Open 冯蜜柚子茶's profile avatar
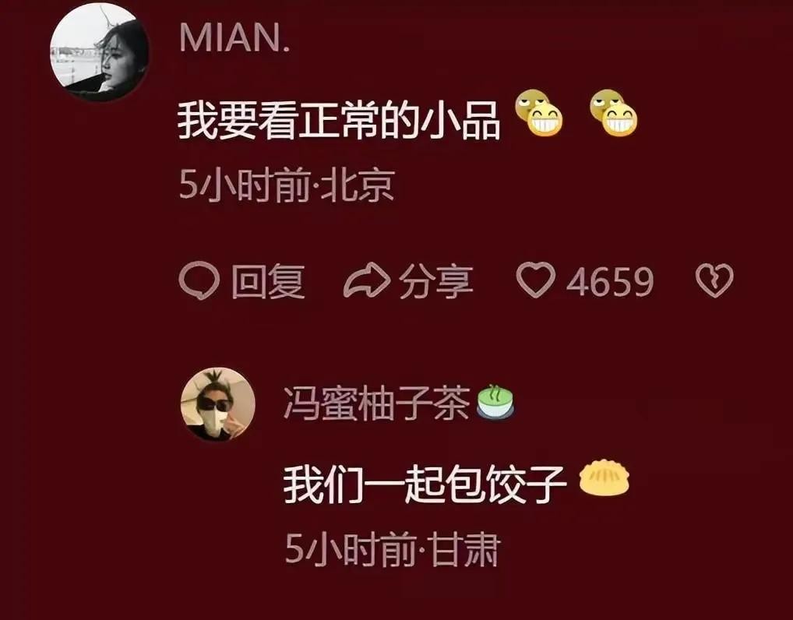Screen dimensions: 793x620 pyautogui.click(x=218, y=404)
